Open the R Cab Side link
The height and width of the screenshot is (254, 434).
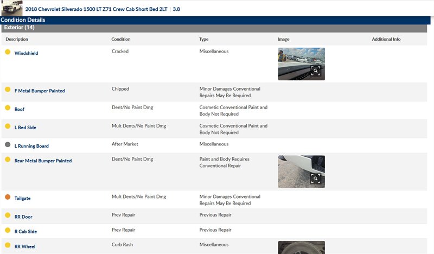25,232
